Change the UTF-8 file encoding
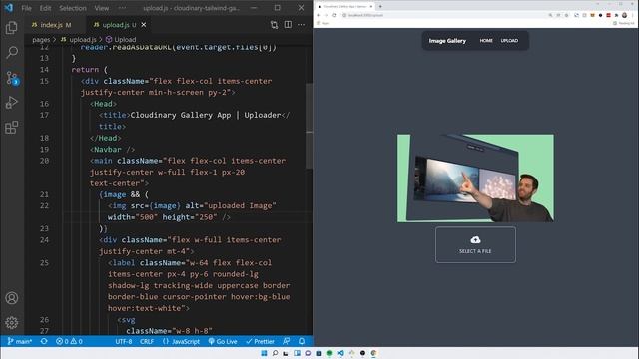Image resolution: width=639 pixels, height=359 pixels. pyautogui.click(x=124, y=341)
